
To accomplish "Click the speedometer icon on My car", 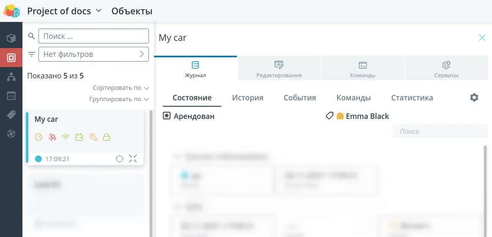I will click(x=38, y=137).
